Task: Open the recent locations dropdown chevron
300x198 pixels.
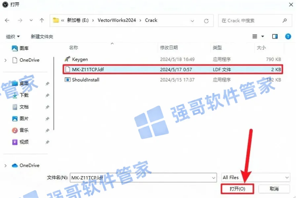Action: [31, 20]
